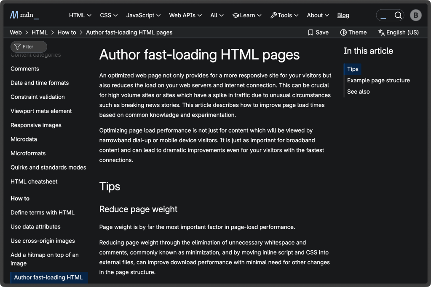Open the About menu
This screenshot has width=431, height=287.
(x=318, y=15)
